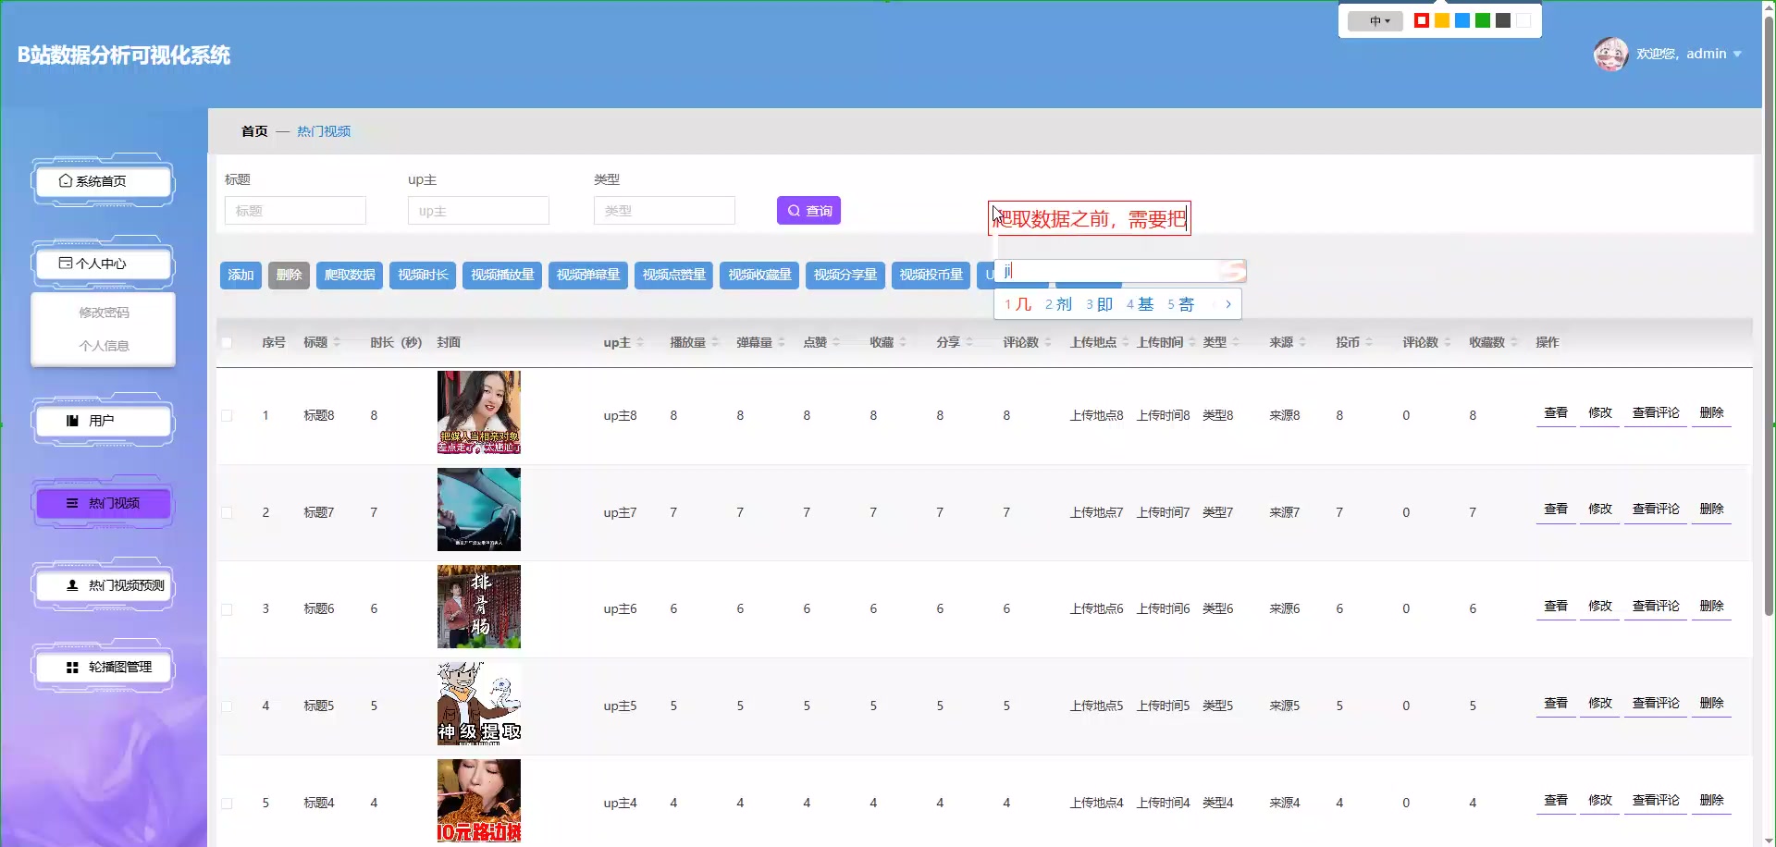Check the row 3 标题6 checkbox
1776x847 pixels.
(227, 609)
